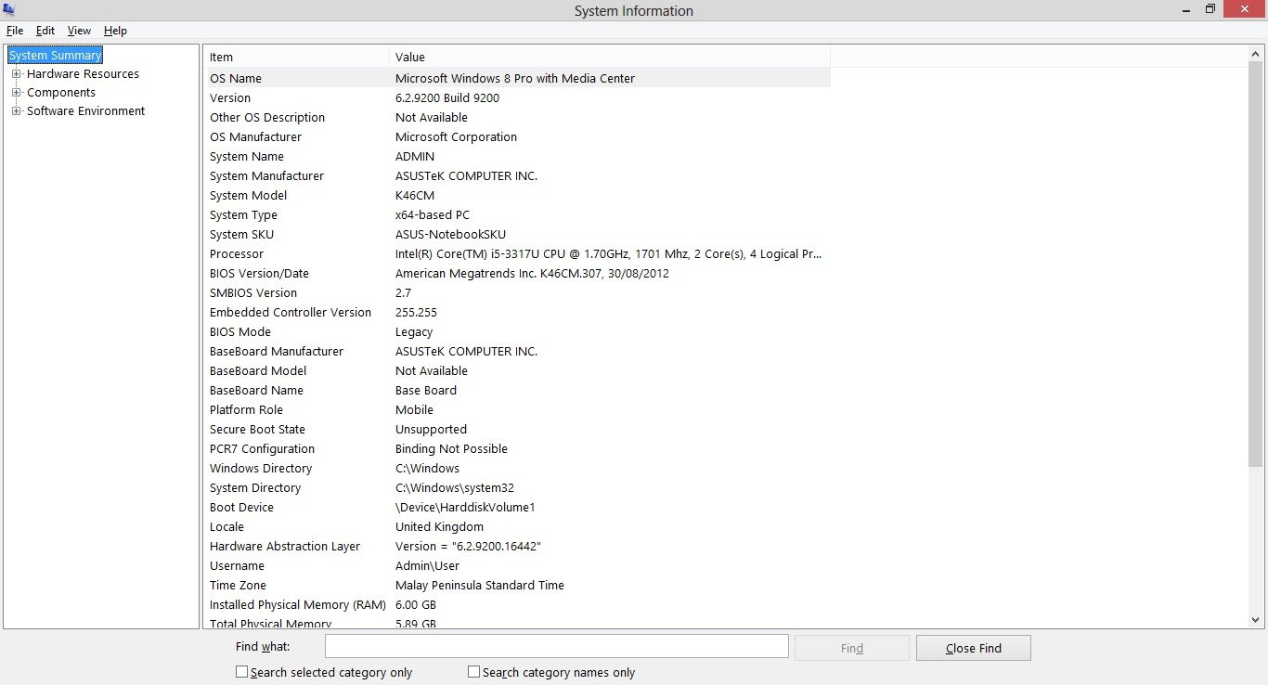
Task: Select the System SKU row
Action: click(x=517, y=235)
